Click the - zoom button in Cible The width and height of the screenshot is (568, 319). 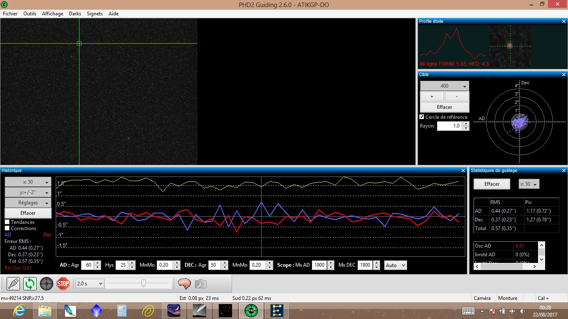point(457,96)
